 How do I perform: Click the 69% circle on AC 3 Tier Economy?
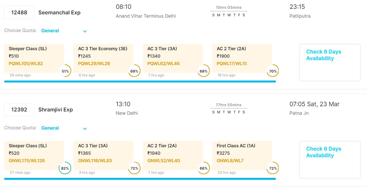click(x=134, y=71)
